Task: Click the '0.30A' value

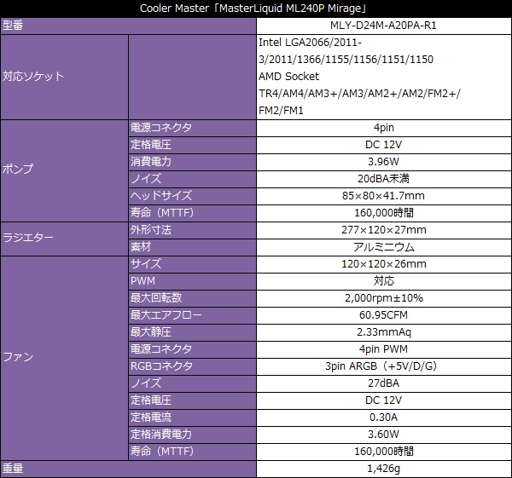Action: (x=383, y=418)
